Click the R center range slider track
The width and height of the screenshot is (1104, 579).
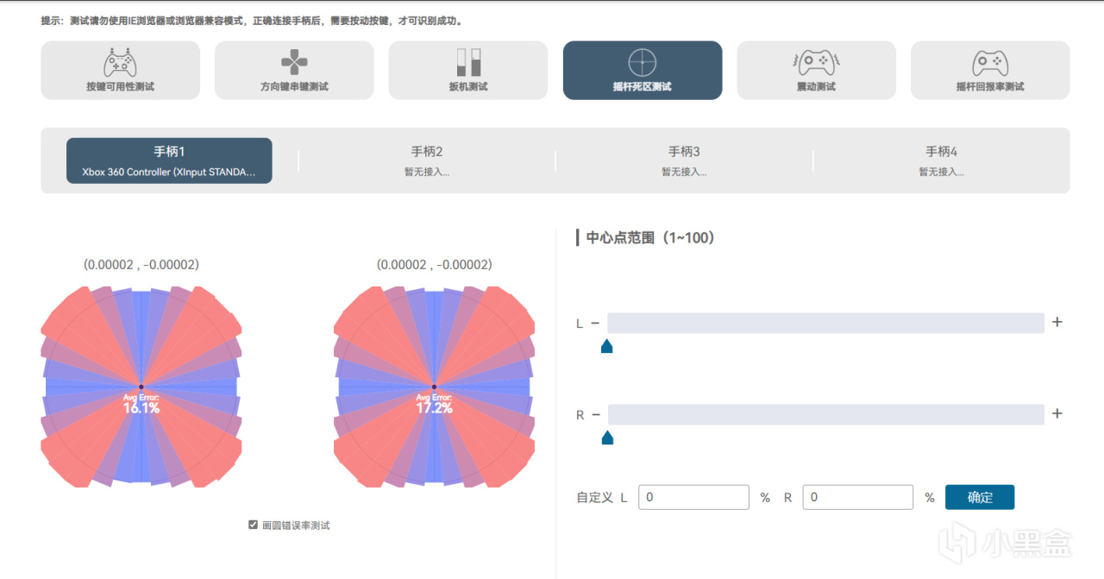825,415
